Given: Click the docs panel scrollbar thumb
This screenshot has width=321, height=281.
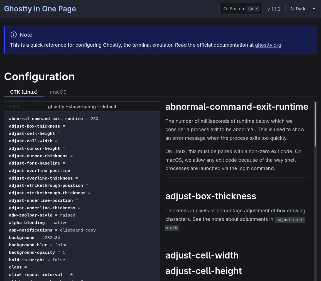Looking at the screenshot, I should (315, 124).
